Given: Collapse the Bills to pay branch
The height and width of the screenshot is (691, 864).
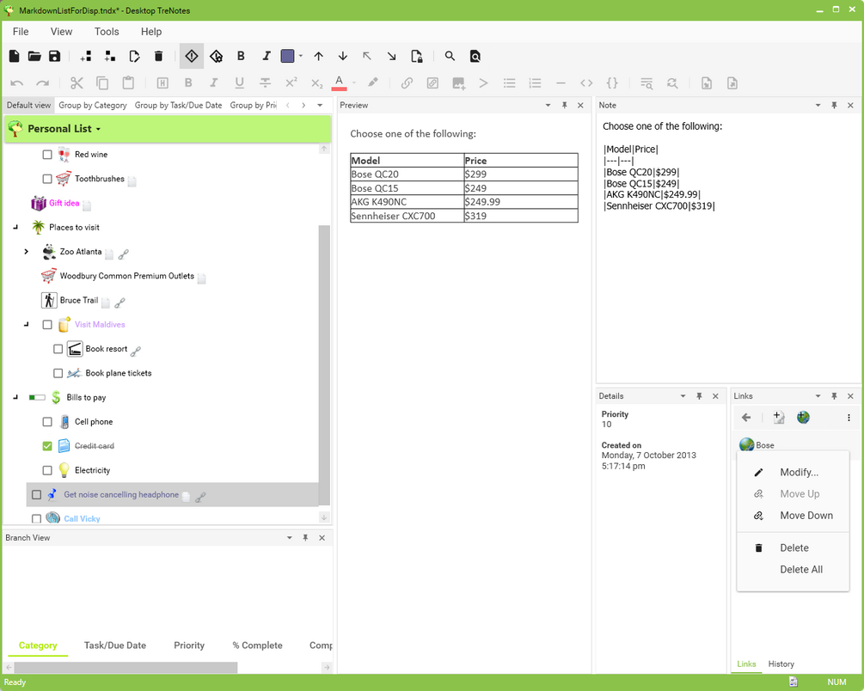Looking at the screenshot, I should pos(15,397).
